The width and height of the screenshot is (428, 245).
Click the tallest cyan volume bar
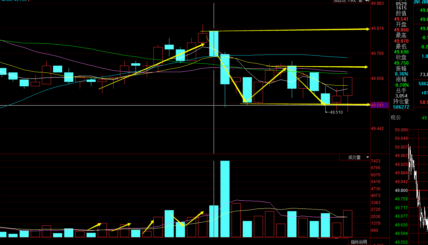point(225,199)
